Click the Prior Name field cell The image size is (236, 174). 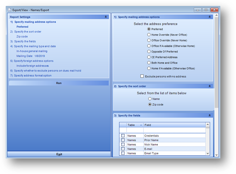click(x=174, y=140)
